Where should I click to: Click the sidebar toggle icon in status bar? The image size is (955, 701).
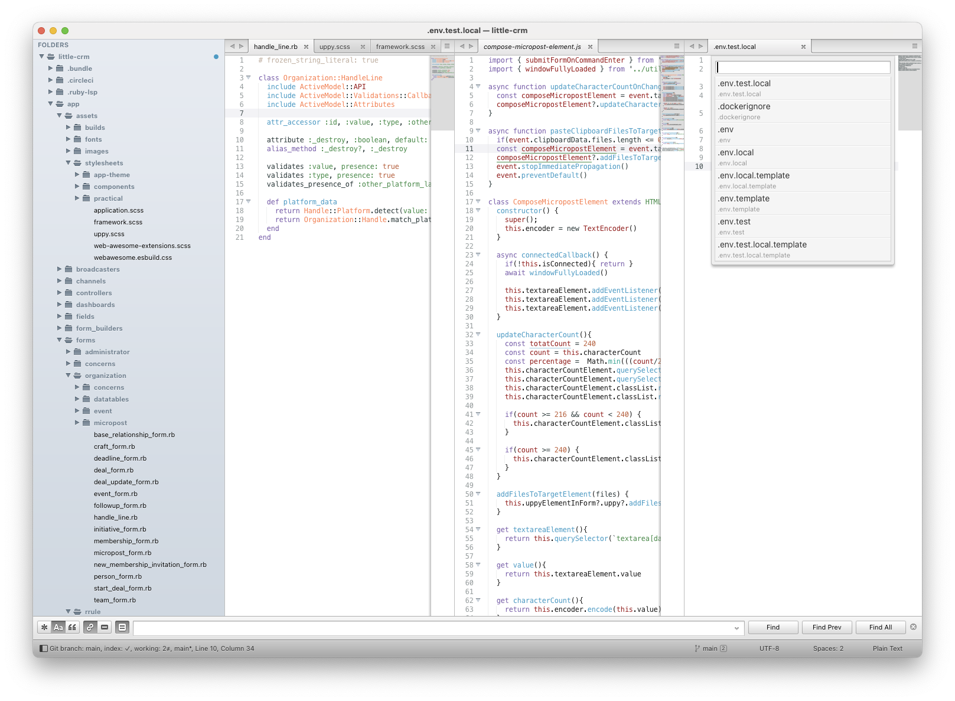(x=43, y=648)
